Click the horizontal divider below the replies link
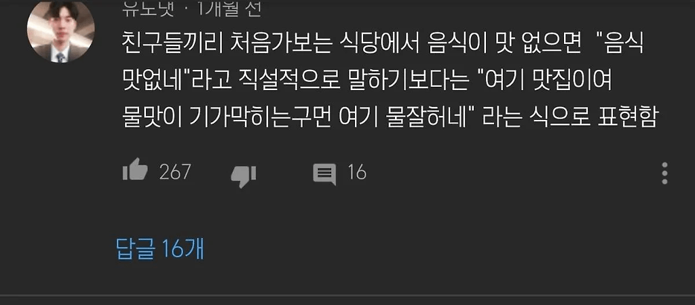Image resolution: width=695 pixels, height=305 pixels. tap(347, 296)
